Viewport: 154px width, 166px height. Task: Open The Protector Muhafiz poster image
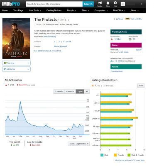pyautogui.click(x=16, y=38)
